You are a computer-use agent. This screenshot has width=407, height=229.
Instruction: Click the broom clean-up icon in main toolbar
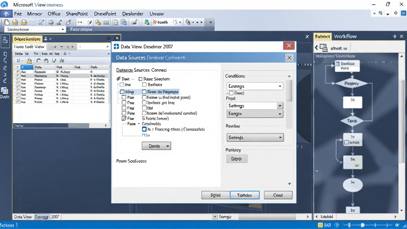tap(60, 22)
